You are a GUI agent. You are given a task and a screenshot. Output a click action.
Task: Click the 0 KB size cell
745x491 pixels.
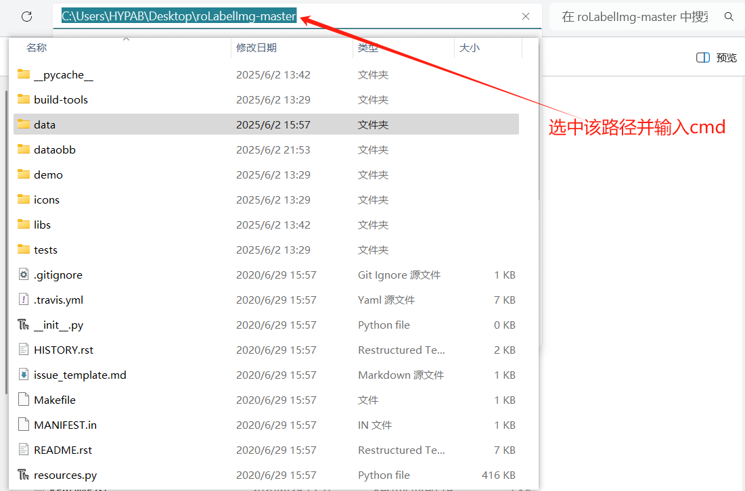(x=505, y=325)
